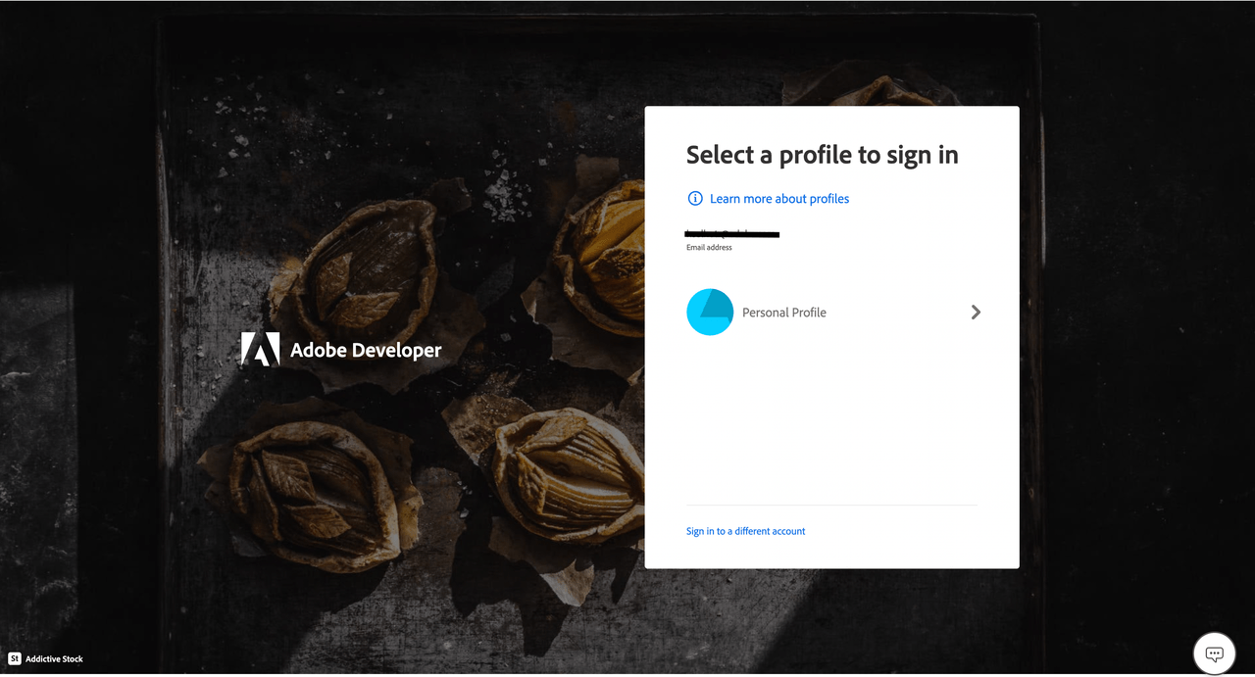Image resolution: width=1255 pixels, height=677 pixels.
Task: Click the info icon beside profile help text
Action: (694, 198)
